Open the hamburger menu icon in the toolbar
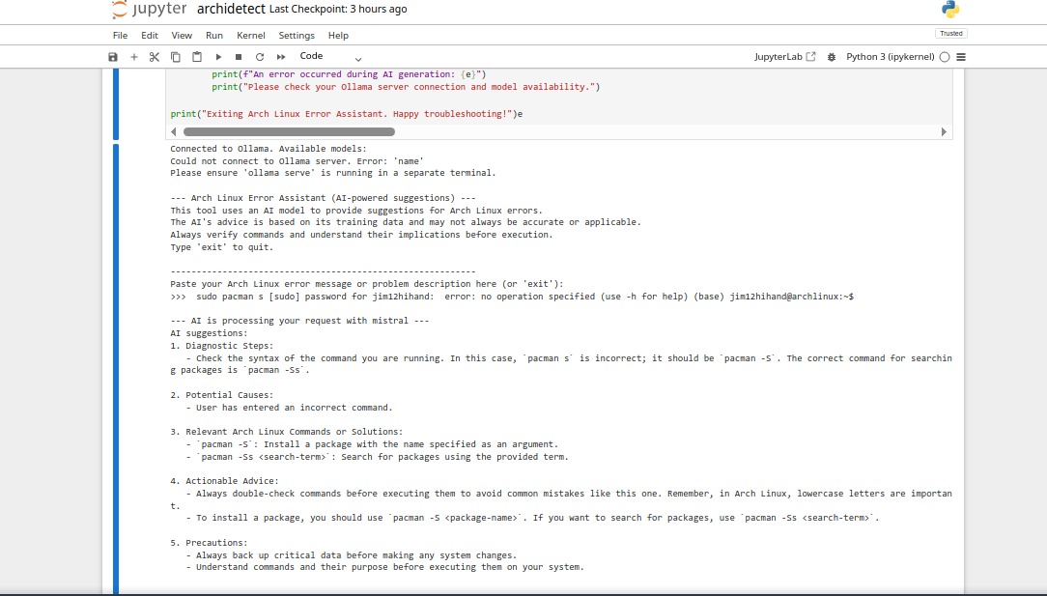 point(961,57)
